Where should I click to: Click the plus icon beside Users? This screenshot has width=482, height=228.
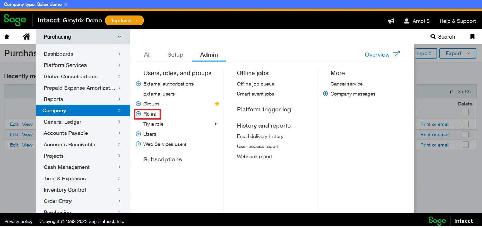tap(138, 134)
